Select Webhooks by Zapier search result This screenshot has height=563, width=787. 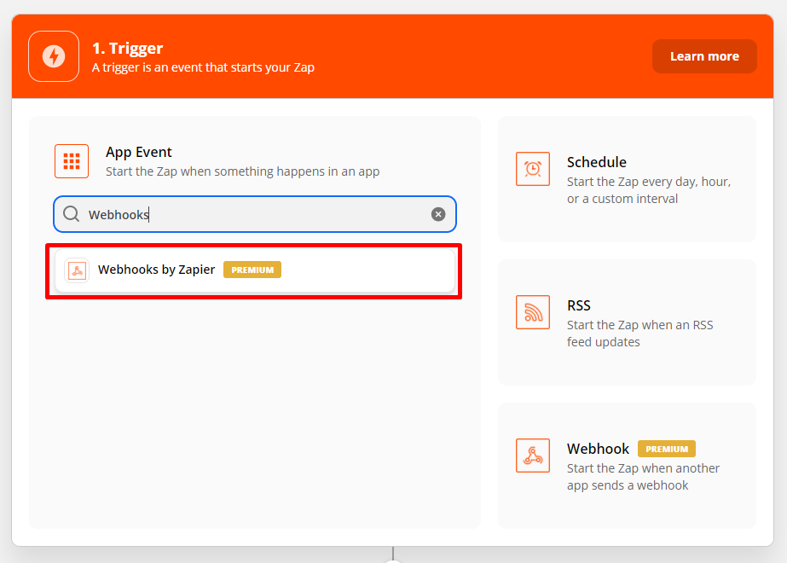[255, 270]
